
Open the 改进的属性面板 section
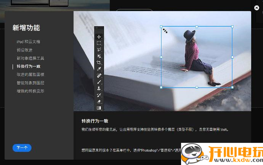coord(30,74)
